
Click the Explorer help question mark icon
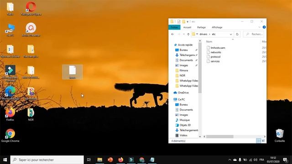pos(264,27)
